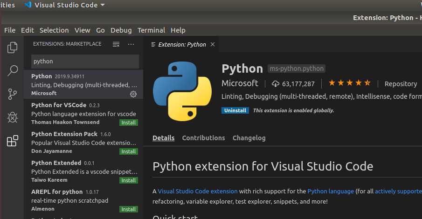
Task: Open the Repository link
Action: pyautogui.click(x=401, y=84)
